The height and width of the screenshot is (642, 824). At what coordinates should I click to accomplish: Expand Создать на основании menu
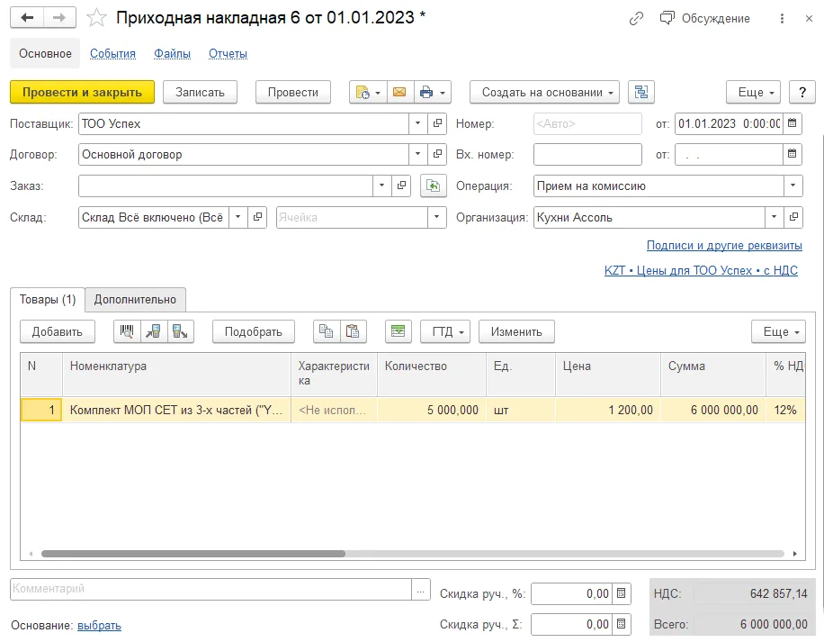(x=544, y=93)
